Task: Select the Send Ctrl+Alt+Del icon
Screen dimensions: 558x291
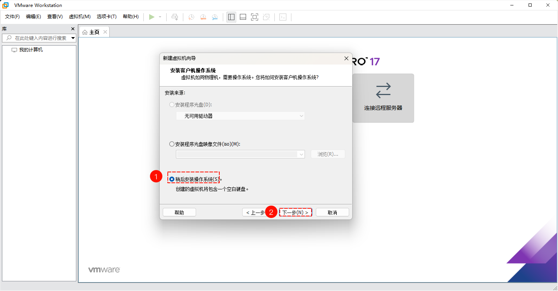Action: (x=175, y=17)
